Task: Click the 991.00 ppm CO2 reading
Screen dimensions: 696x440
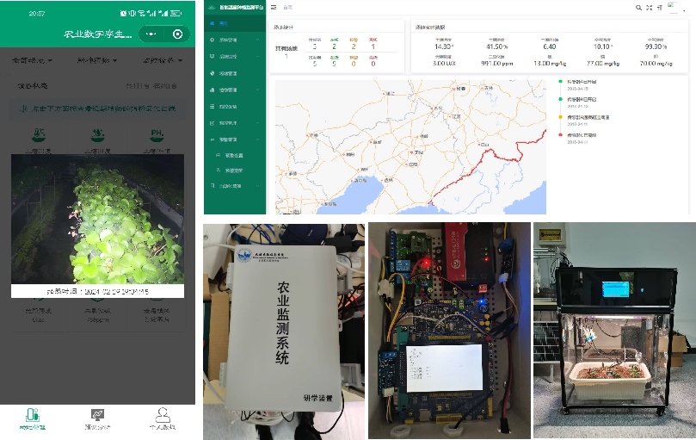Action: click(496, 64)
